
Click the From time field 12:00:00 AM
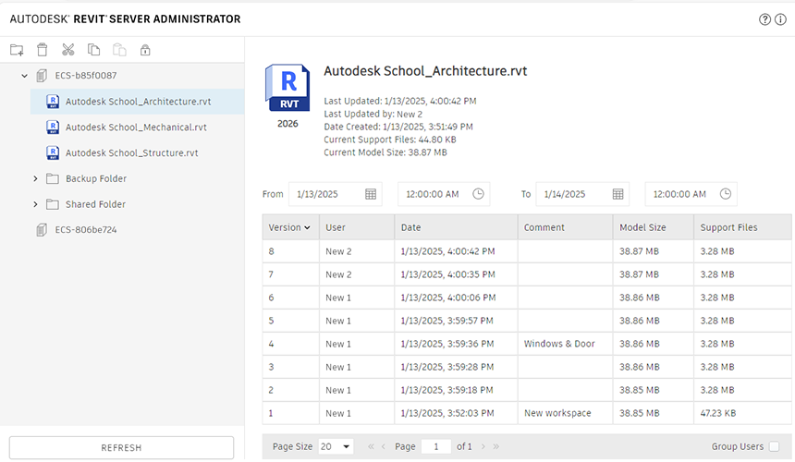(x=444, y=194)
